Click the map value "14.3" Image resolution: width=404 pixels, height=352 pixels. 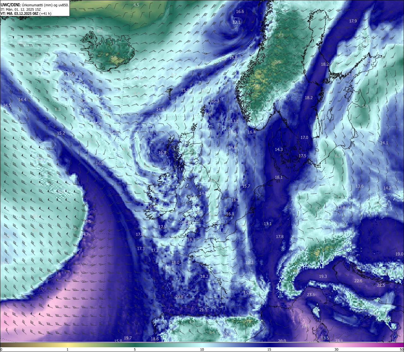coord(279,150)
